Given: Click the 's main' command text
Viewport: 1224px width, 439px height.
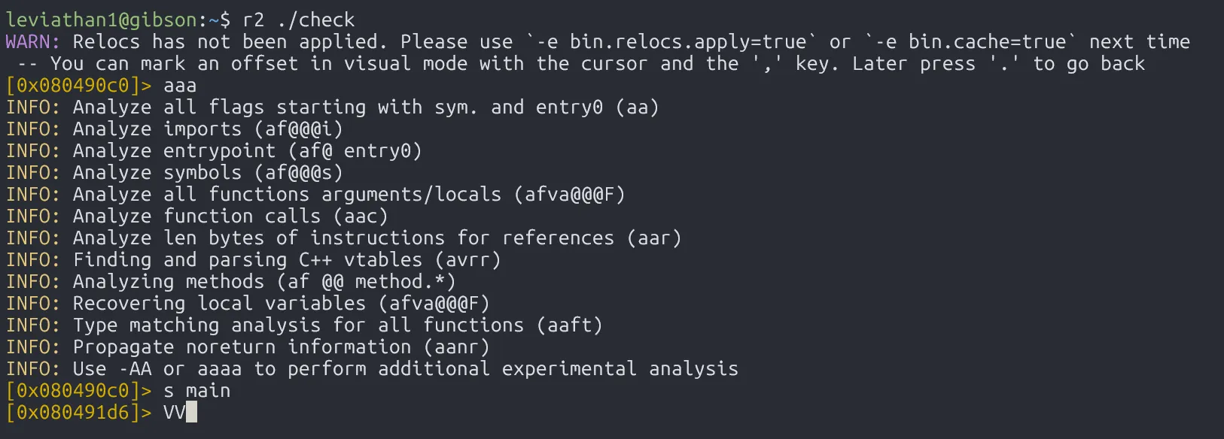Looking at the screenshot, I should 197,391.
